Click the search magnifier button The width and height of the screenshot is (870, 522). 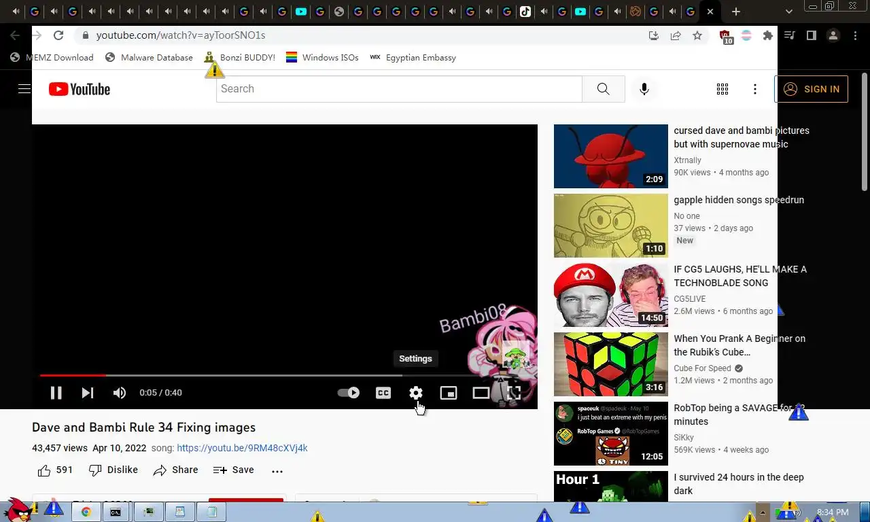[604, 89]
